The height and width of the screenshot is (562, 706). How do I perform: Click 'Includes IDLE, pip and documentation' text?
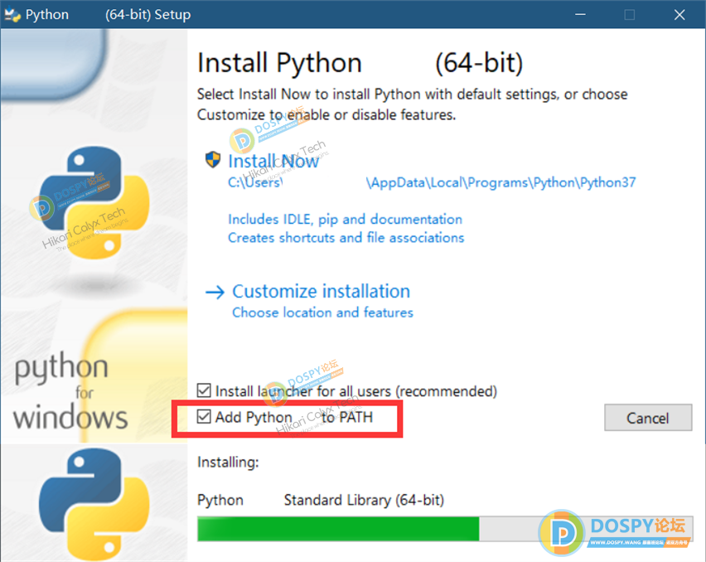(345, 220)
